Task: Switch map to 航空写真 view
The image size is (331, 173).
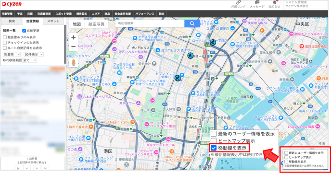Action: click(x=96, y=24)
